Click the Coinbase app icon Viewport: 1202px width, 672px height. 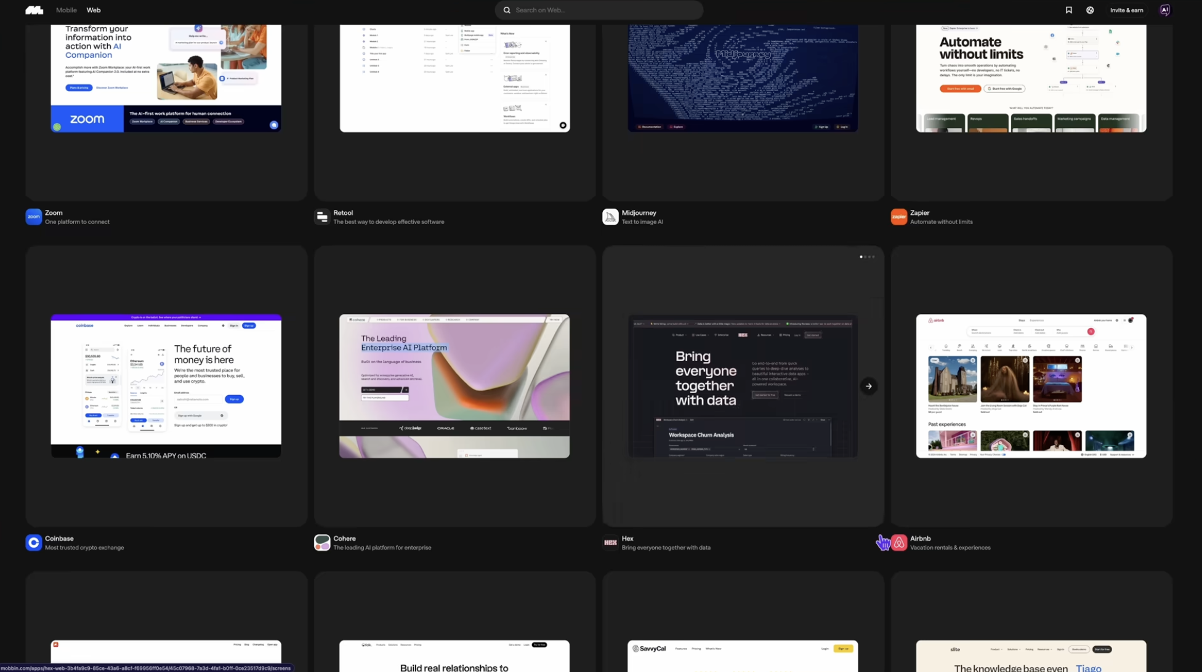tap(34, 542)
